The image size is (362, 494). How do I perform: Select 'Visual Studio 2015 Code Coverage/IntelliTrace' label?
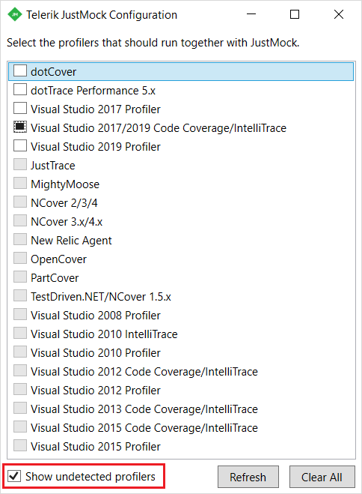144,428
